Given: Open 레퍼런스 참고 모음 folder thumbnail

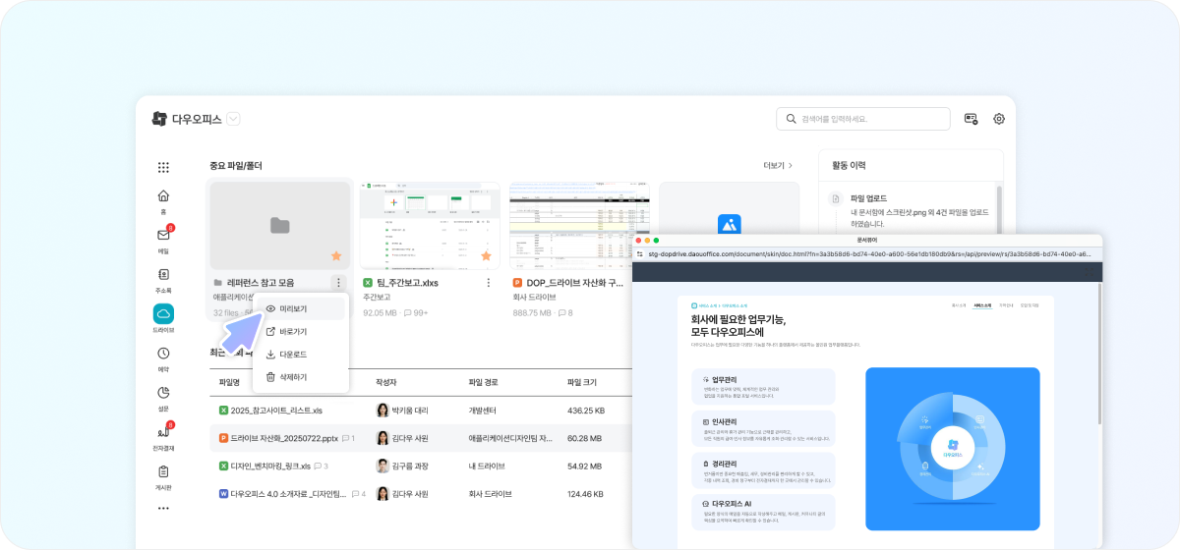Looking at the screenshot, I should (x=280, y=225).
